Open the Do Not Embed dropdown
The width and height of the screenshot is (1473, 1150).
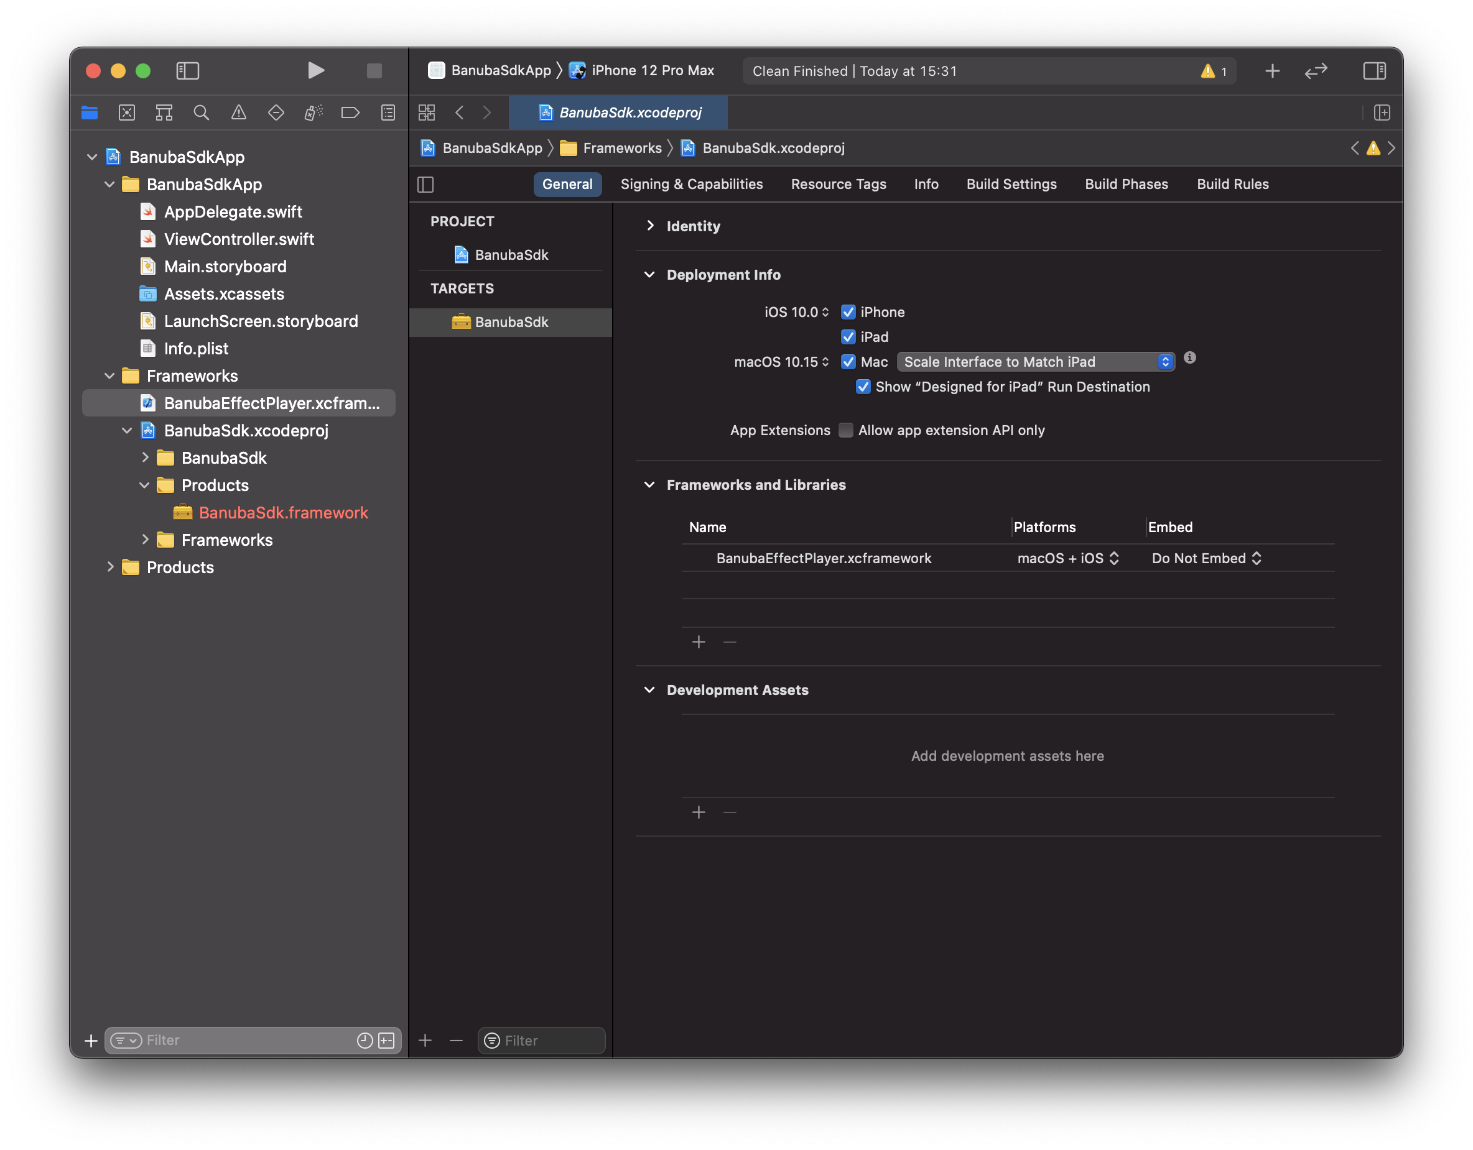(1207, 558)
